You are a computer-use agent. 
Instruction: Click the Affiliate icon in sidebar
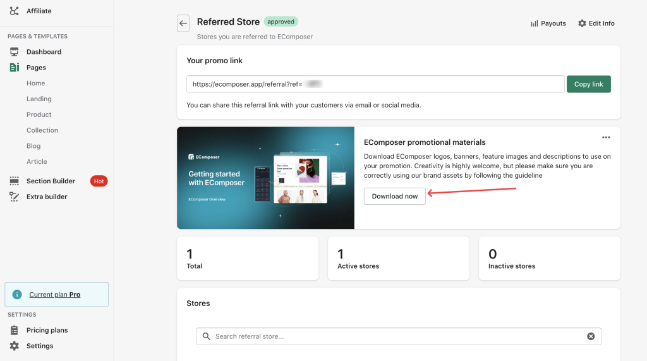[x=14, y=11]
